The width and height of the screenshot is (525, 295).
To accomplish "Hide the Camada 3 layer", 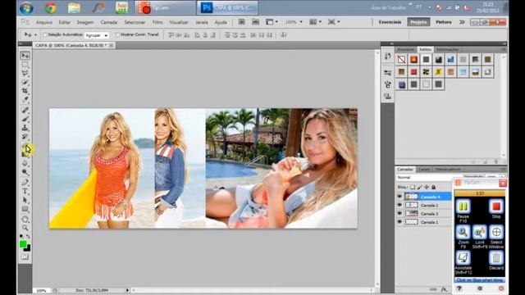I will (x=399, y=213).
